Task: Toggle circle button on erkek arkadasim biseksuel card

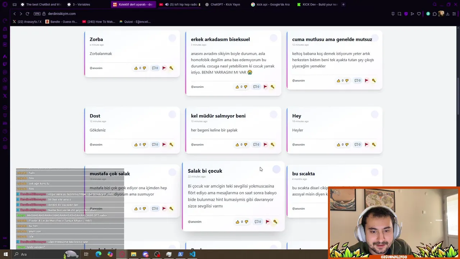Action: (x=273, y=38)
